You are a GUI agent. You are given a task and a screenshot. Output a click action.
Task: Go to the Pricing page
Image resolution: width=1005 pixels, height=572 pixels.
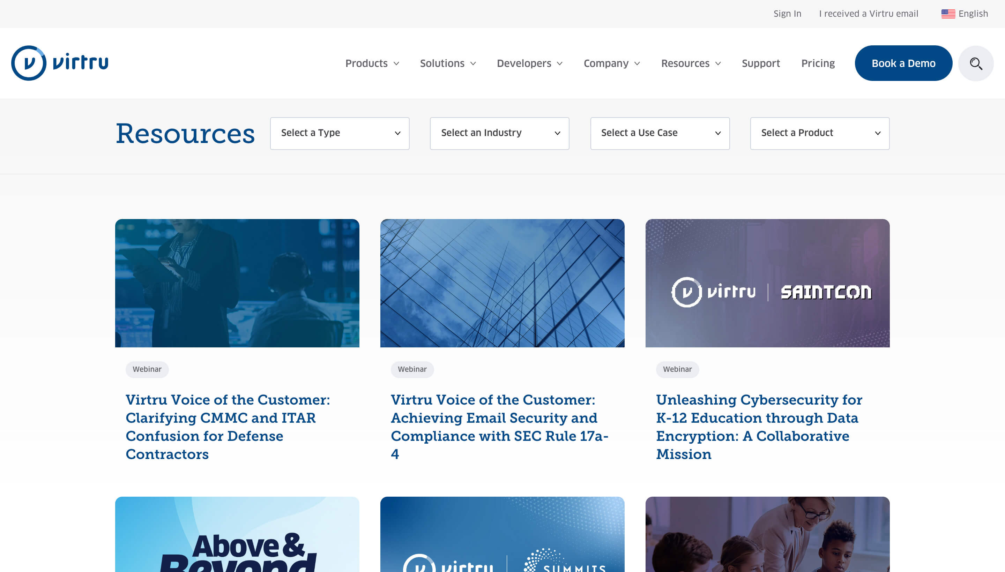pyautogui.click(x=818, y=63)
